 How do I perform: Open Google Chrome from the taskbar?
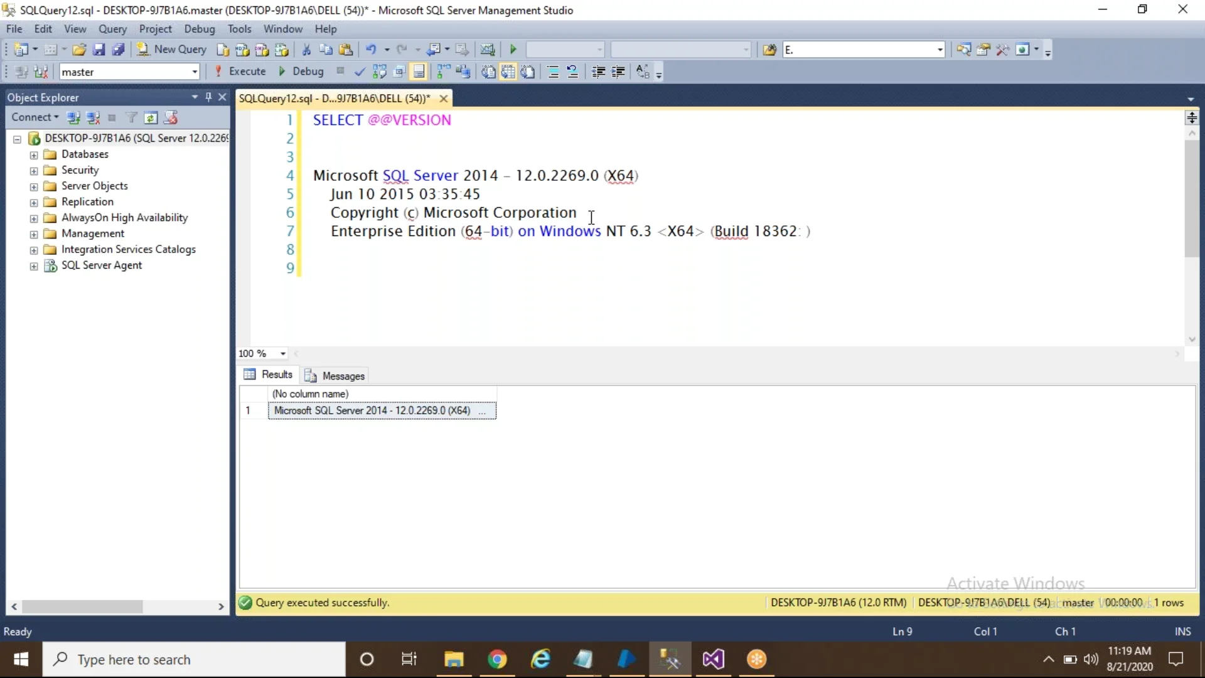click(498, 660)
